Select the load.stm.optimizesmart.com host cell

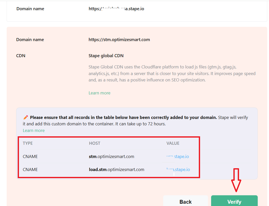click(117, 169)
